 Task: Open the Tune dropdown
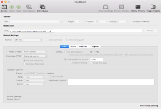34,77
